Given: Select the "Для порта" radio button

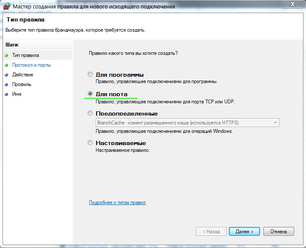Looking at the screenshot, I should pyautogui.click(x=90, y=94).
